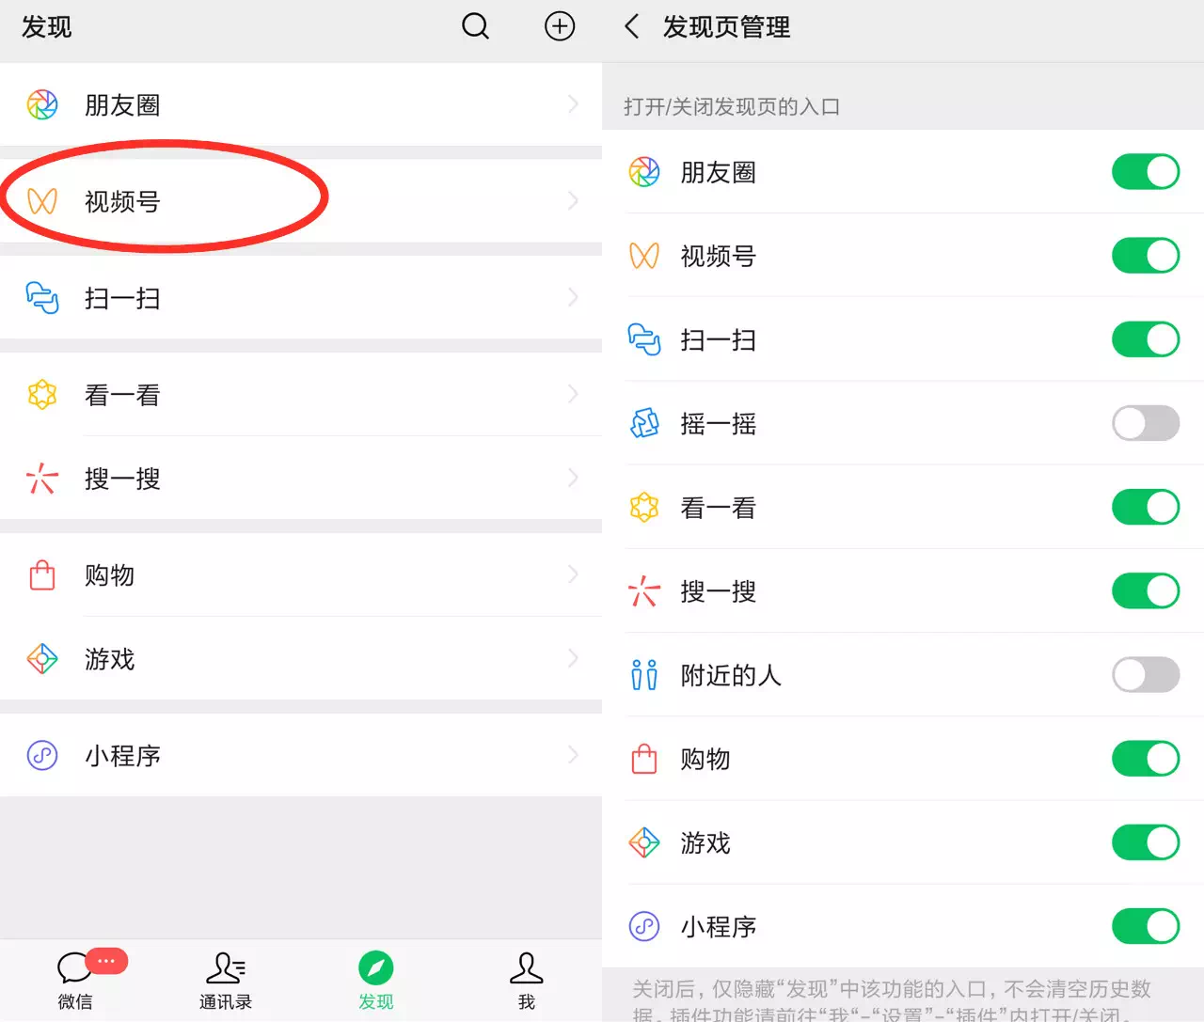
Task: Click the 打开/关闭发现页的入口 section header
Action: [732, 107]
